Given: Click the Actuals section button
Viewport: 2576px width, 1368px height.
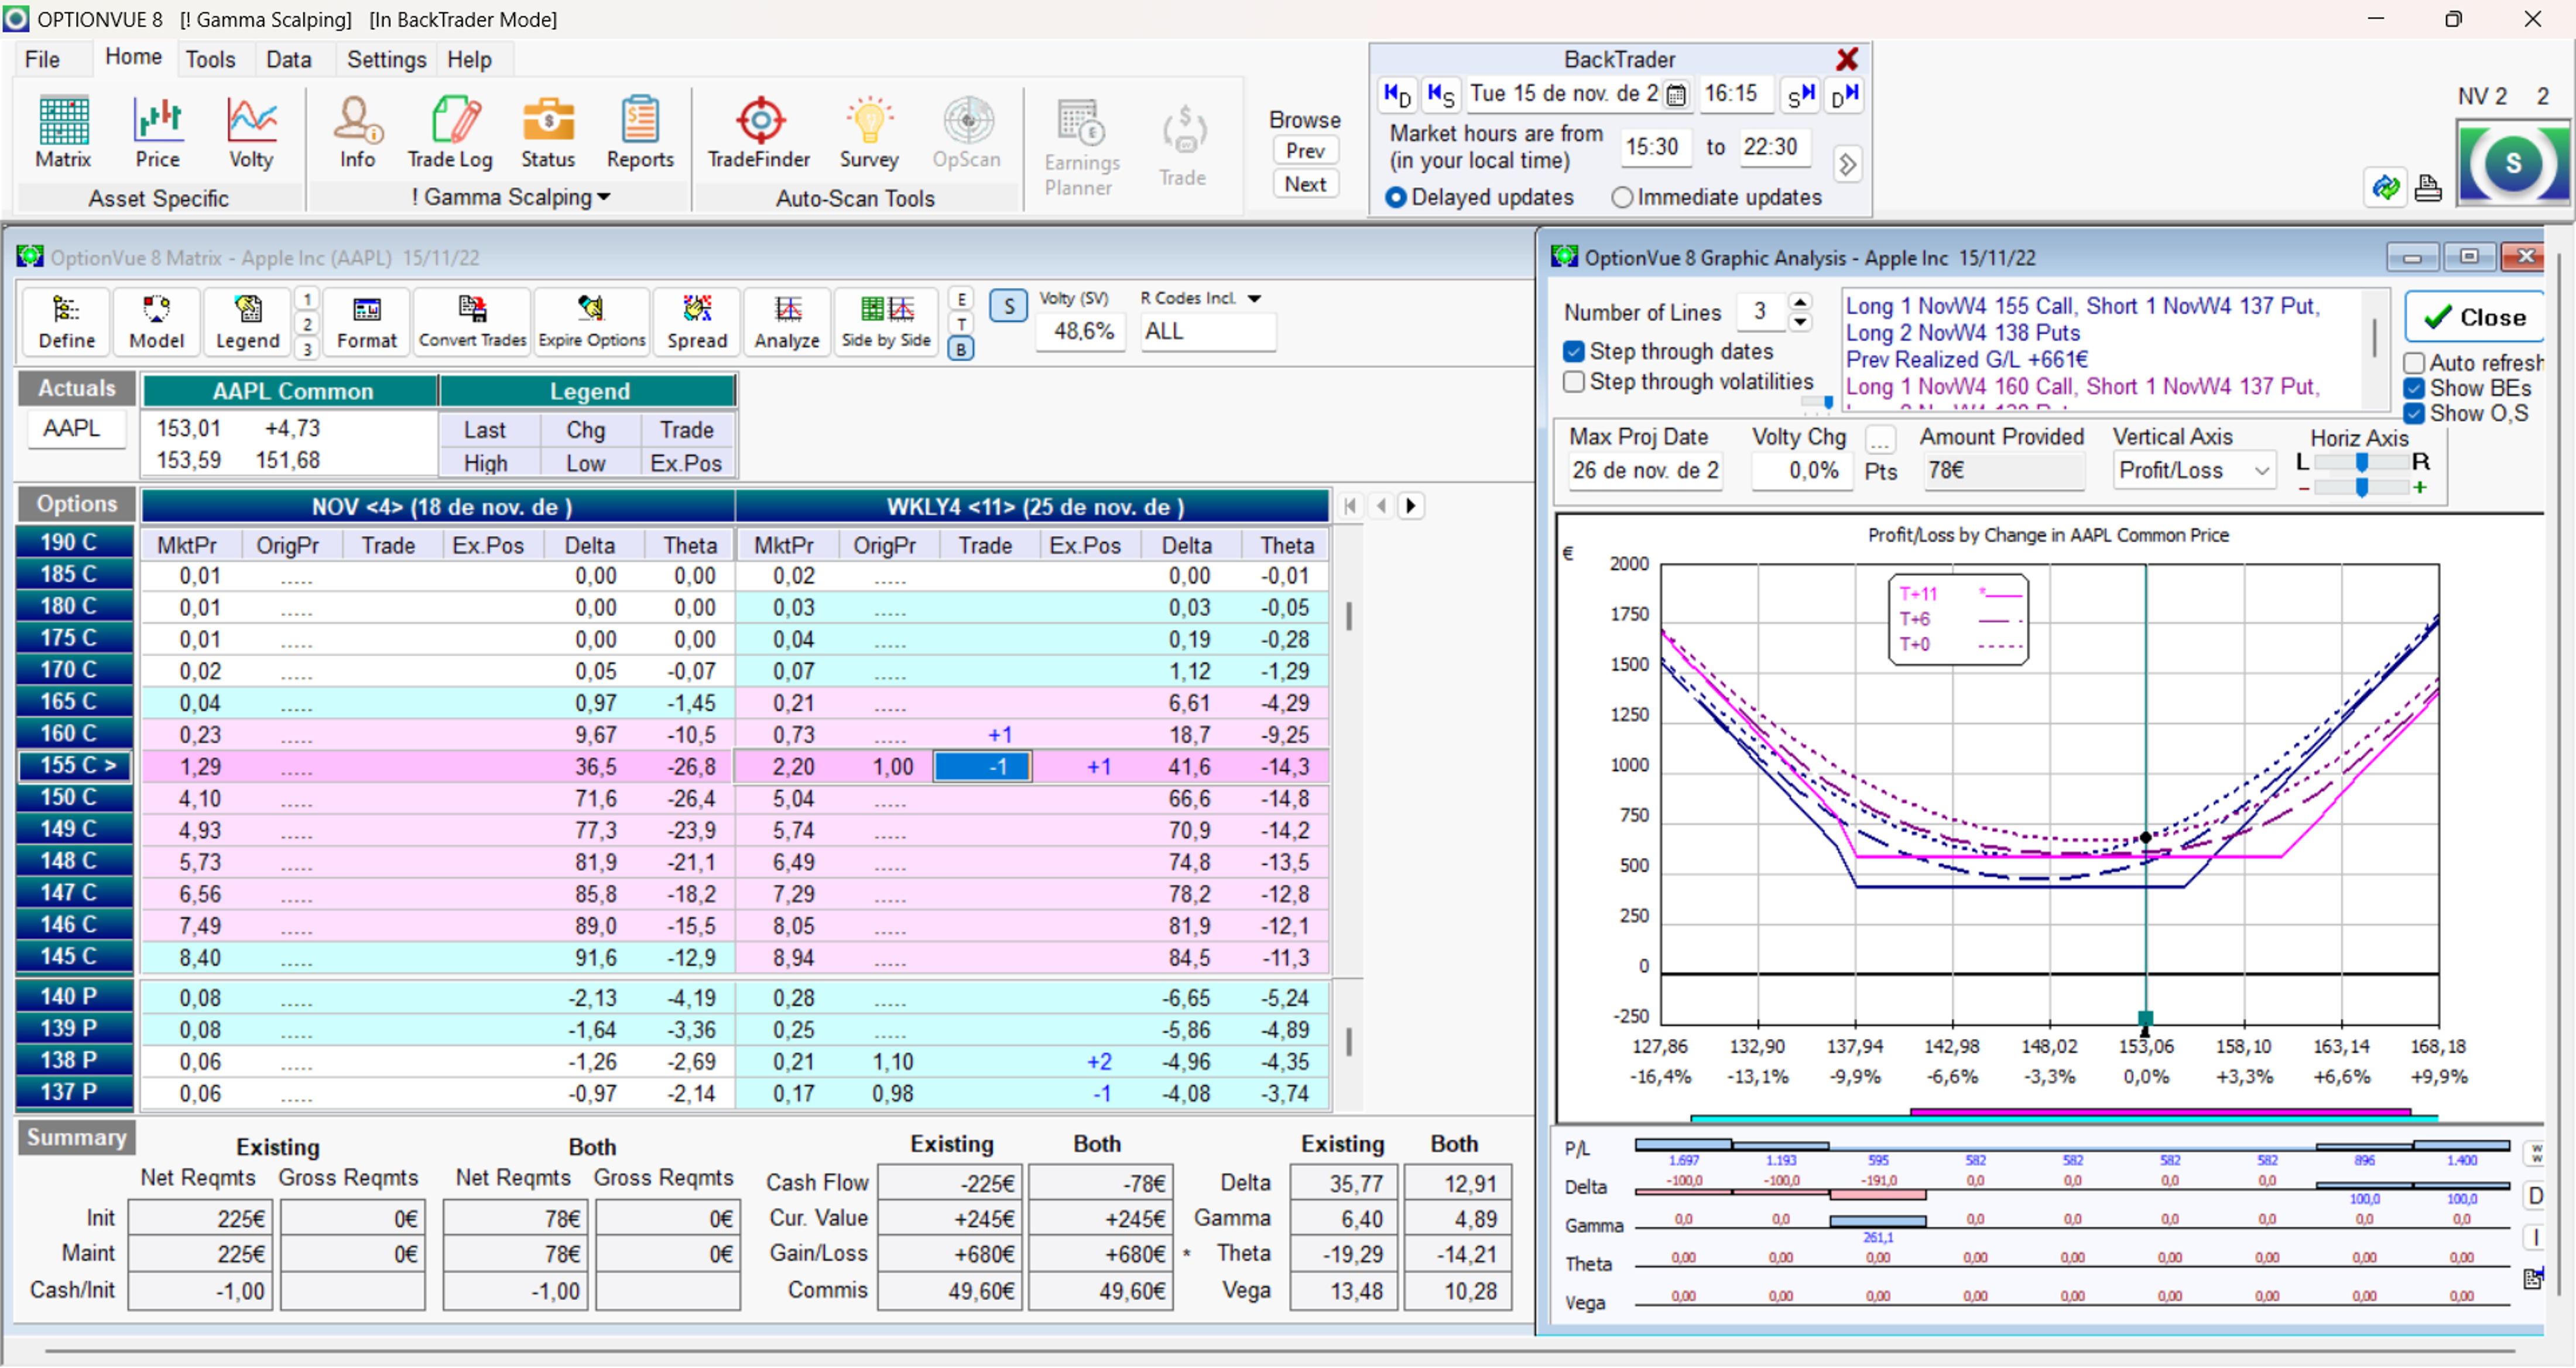Looking at the screenshot, I should pyautogui.click(x=76, y=389).
